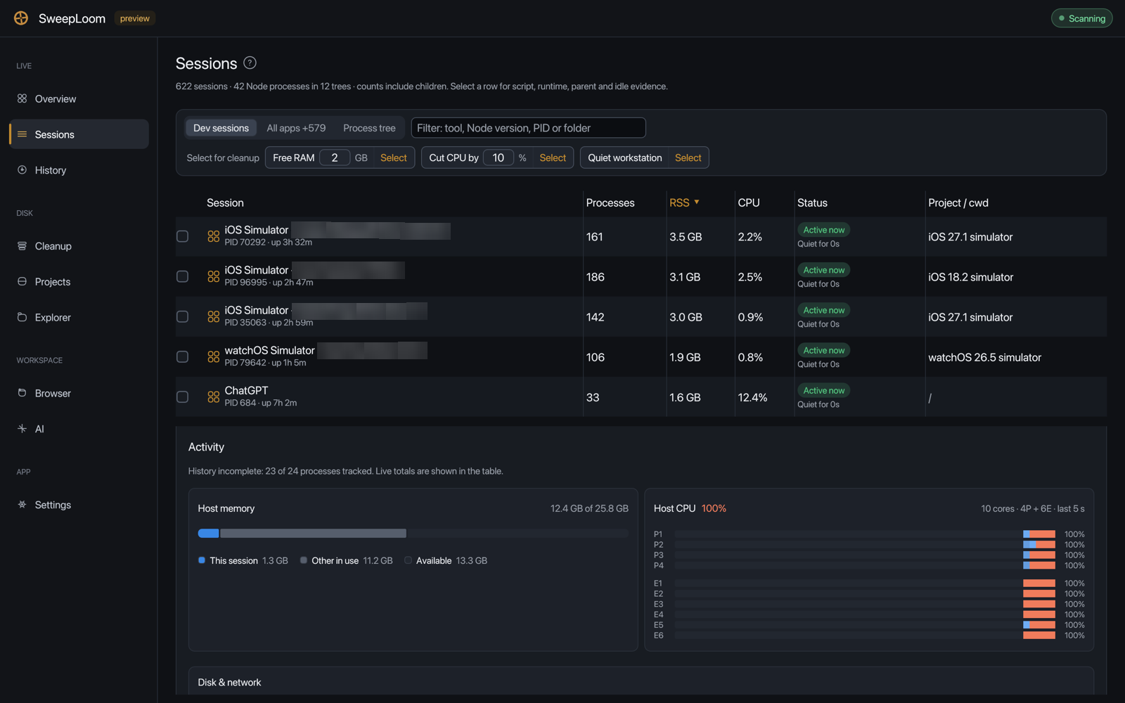The image size is (1125, 703).
Task: Check the iOS Simulator PID 70292 row
Action: pos(183,237)
